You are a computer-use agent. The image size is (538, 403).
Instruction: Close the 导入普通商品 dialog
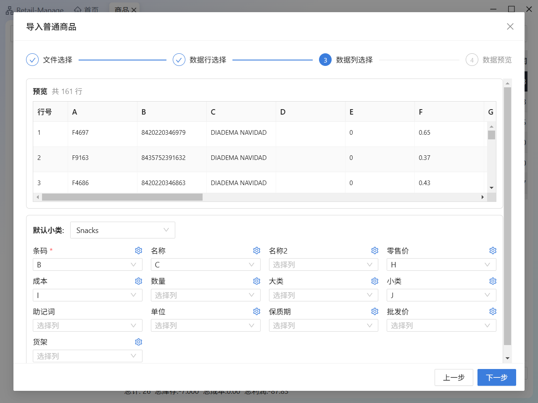(x=510, y=26)
